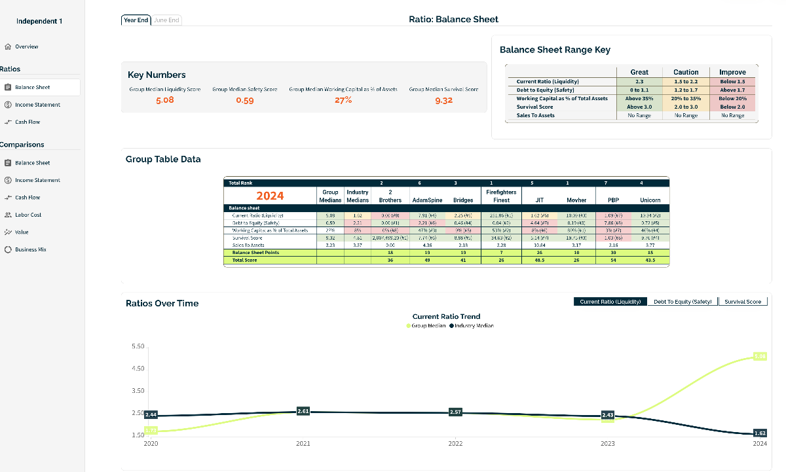This screenshot has width=786, height=472.
Task: Select the Overview home icon
Action: point(9,46)
